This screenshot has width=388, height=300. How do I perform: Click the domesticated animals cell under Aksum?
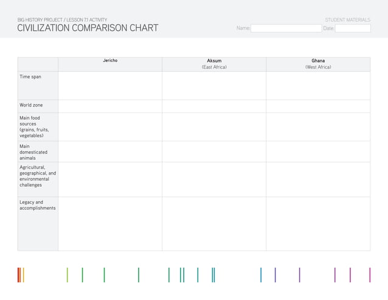pos(214,152)
